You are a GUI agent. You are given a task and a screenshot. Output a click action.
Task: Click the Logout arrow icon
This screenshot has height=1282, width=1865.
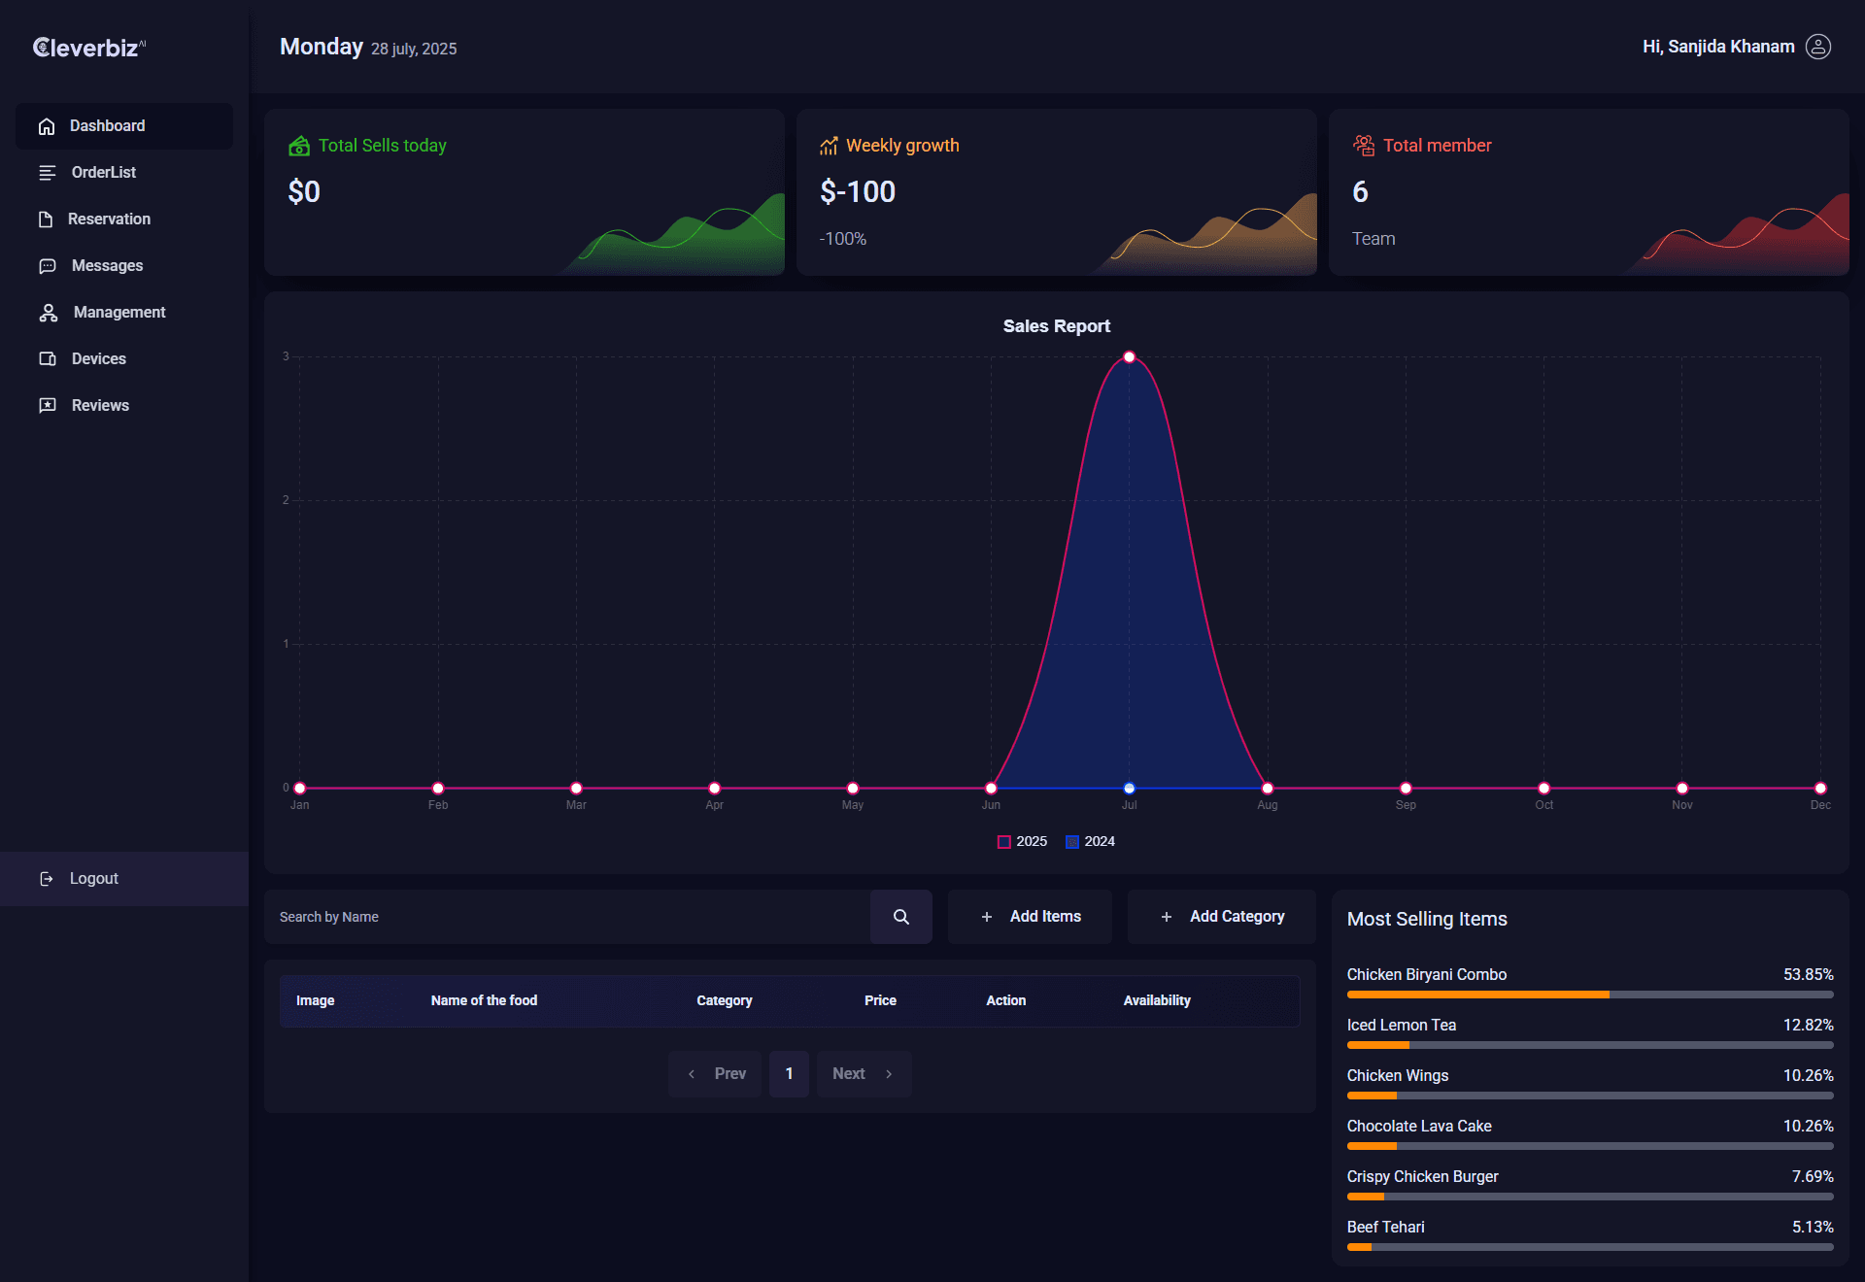[47, 879]
